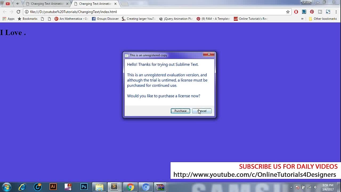Open the purple recorder app in taskbar
Viewport: 341px width, 192px height.
point(68,187)
